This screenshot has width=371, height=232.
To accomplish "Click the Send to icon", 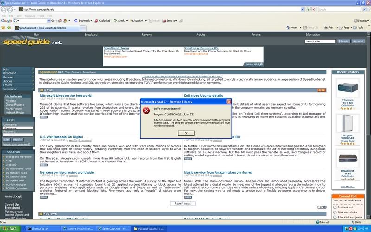I will click(x=164, y=21).
